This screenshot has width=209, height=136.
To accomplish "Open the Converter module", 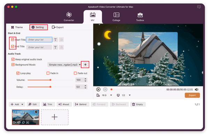I will (69, 17).
